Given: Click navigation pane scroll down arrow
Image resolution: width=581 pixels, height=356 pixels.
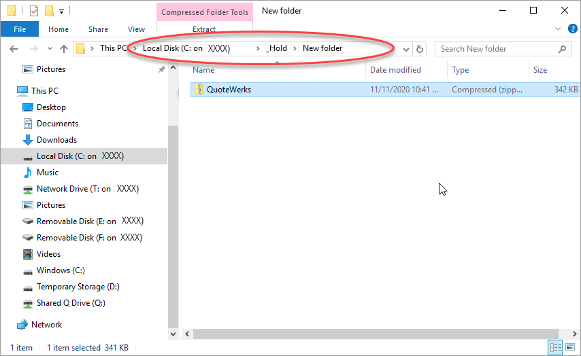Looking at the screenshot, I should coord(173,334).
